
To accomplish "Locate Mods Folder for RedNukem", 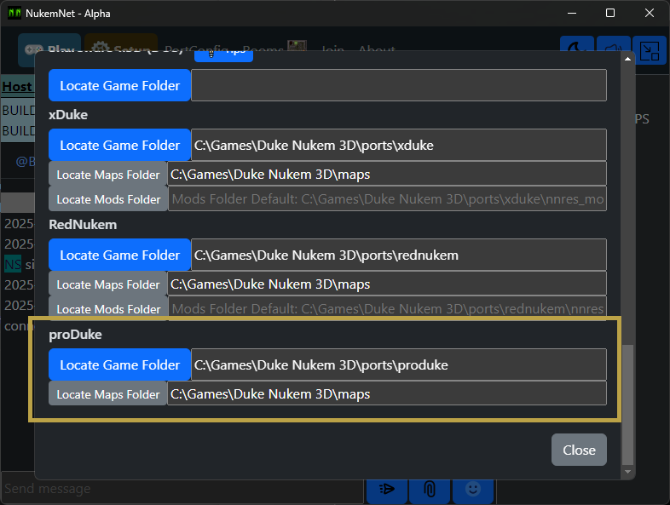I will click(108, 309).
